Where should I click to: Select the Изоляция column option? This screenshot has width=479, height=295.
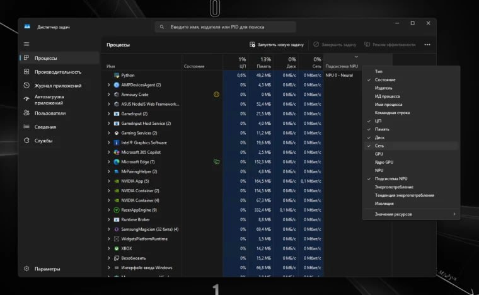point(411,204)
